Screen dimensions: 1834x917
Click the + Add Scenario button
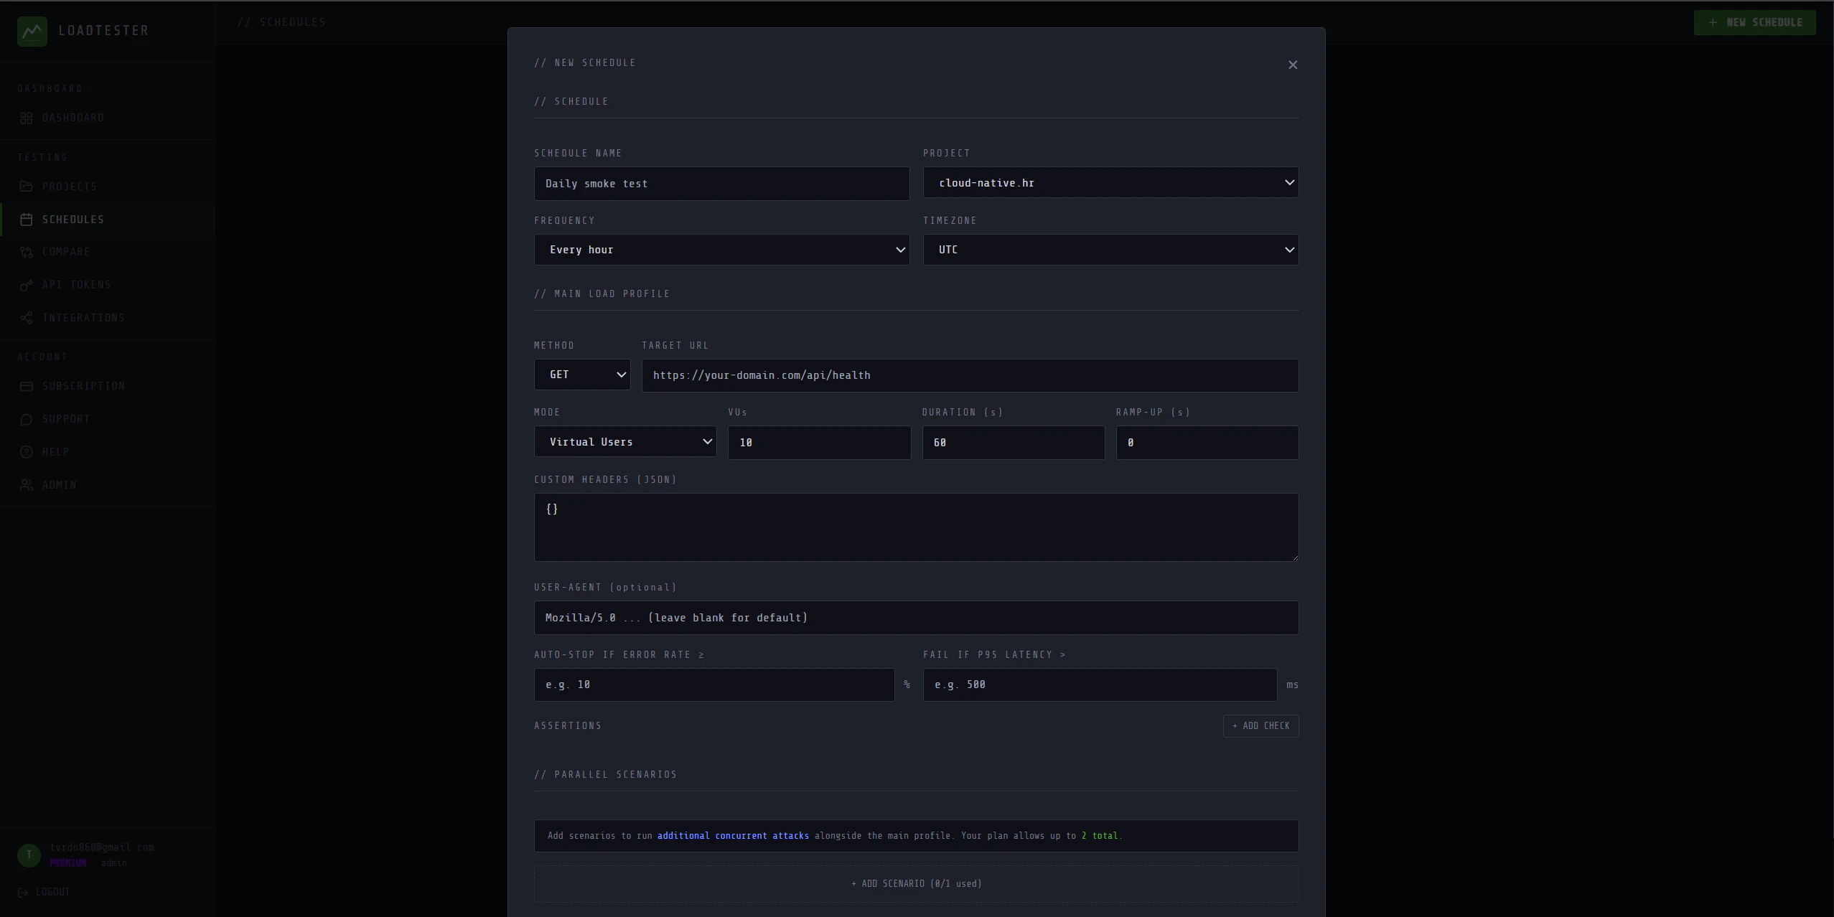pos(915,883)
